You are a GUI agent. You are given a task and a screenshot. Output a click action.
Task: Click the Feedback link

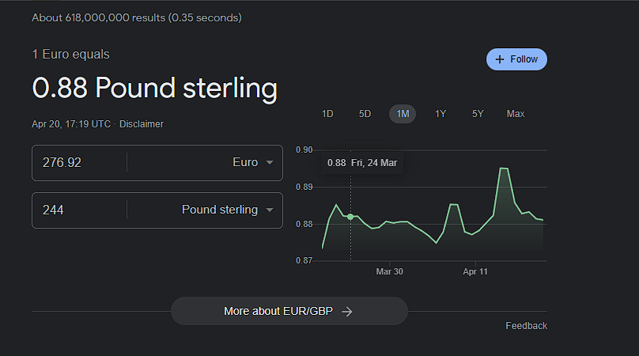click(x=526, y=326)
